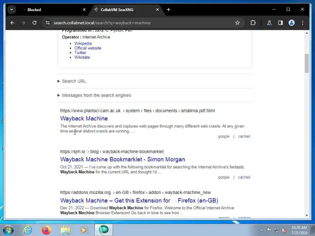Viewport: 315px width, 236px height.
Task: Open Chrome Labs flask icon
Action: click(269, 23)
